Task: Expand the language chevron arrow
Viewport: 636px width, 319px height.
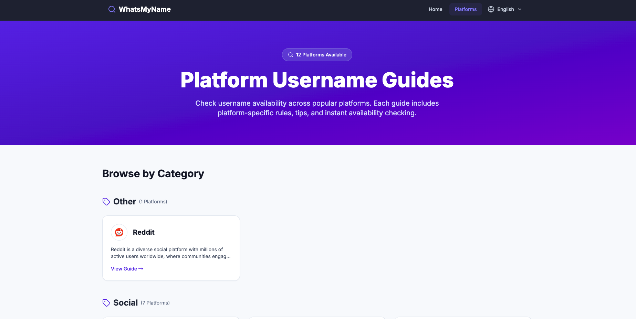Action: pos(520,9)
